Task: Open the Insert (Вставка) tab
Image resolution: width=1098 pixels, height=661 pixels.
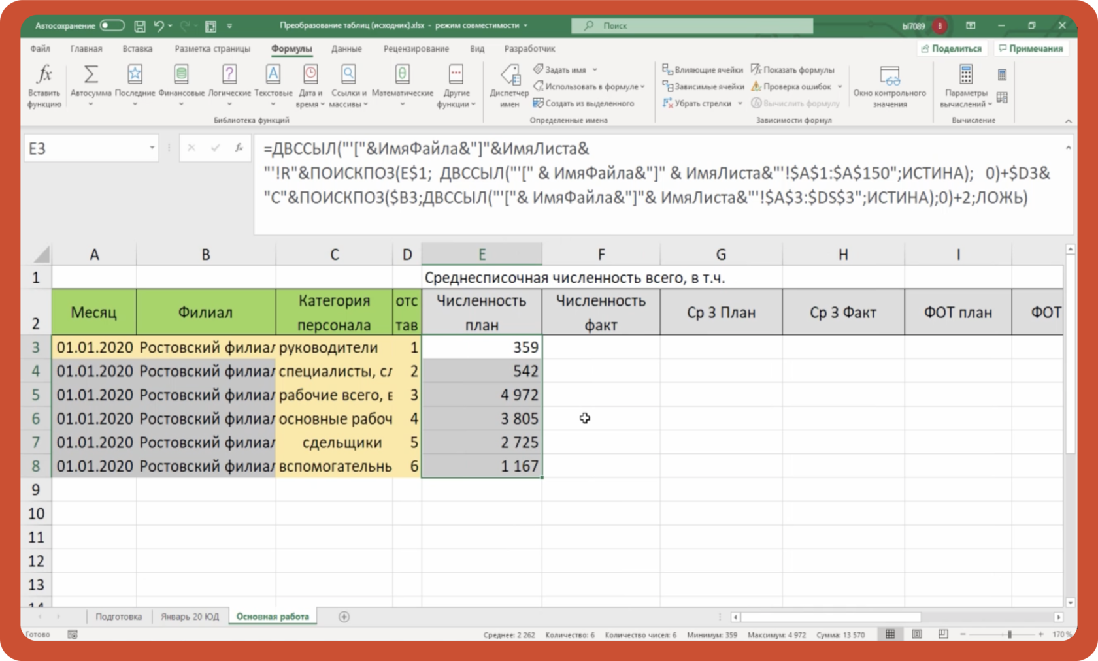Action: tap(137, 48)
